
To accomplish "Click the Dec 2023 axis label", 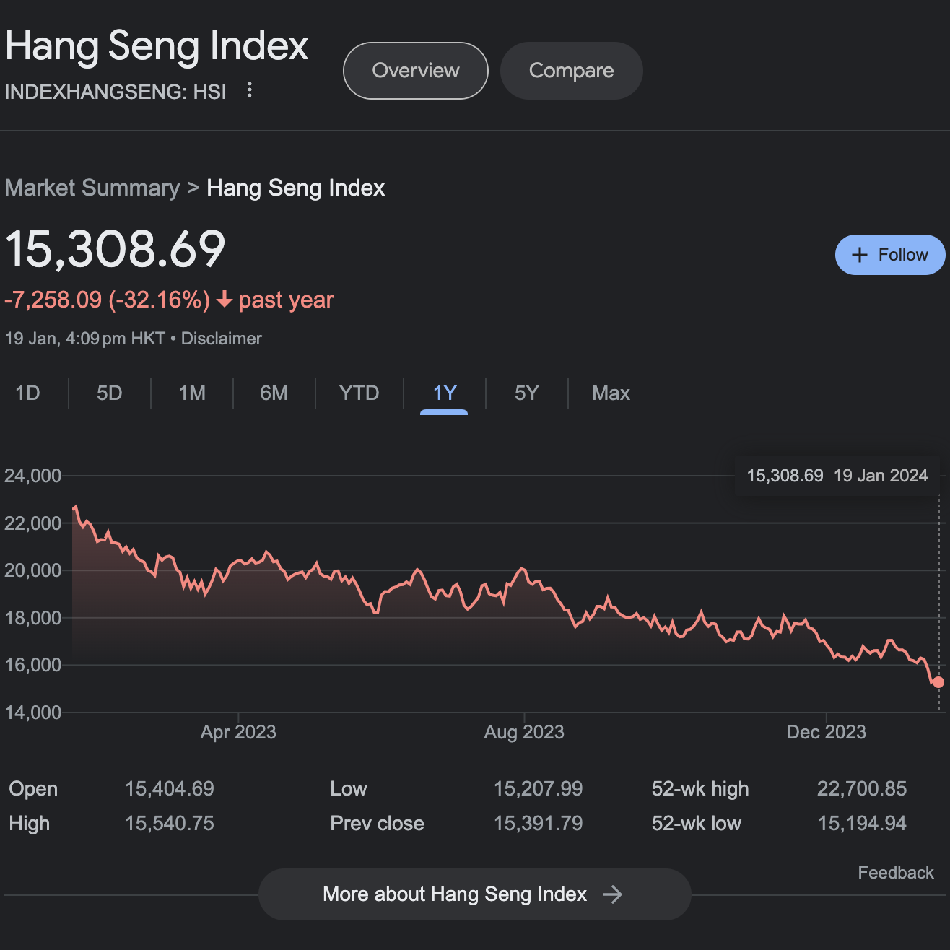I will tap(826, 732).
